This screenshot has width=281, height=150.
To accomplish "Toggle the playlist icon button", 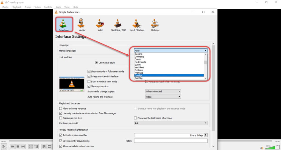I will click(x=44, y=146).
